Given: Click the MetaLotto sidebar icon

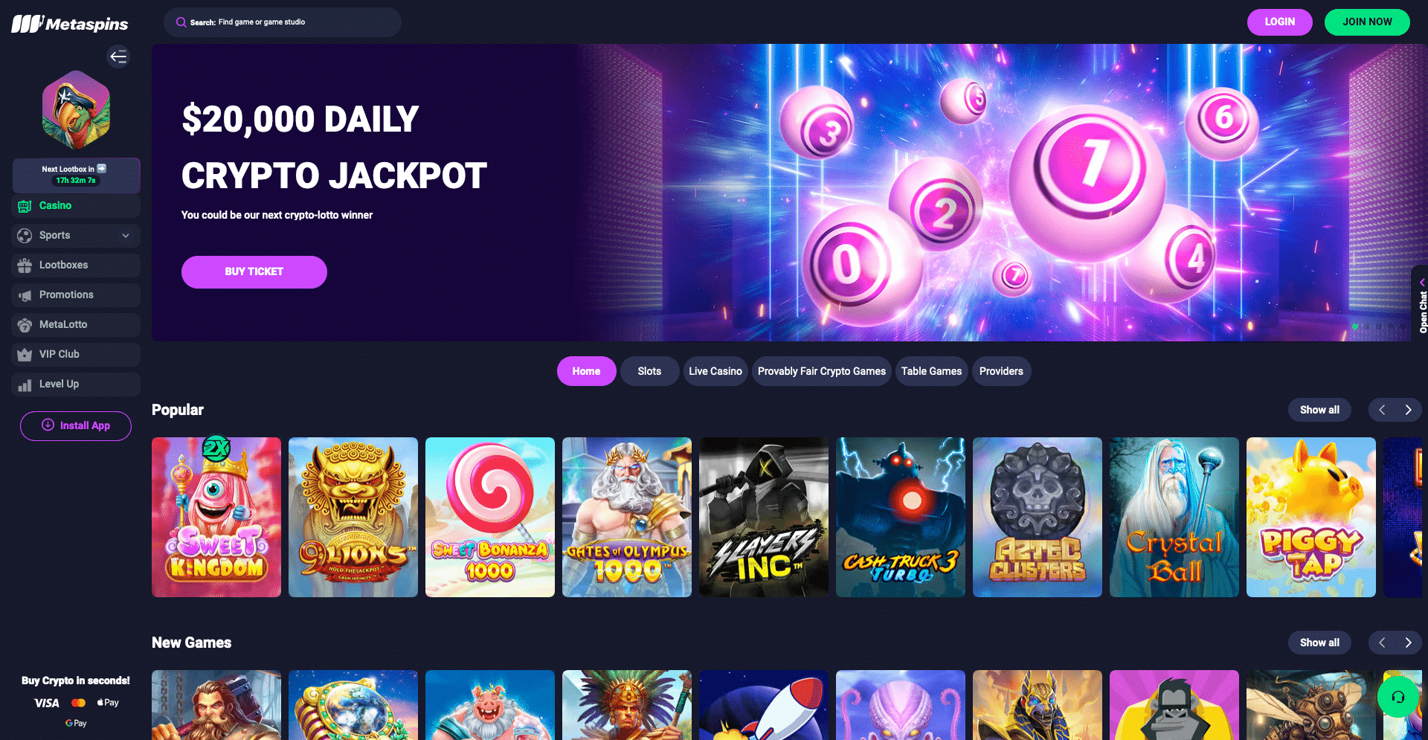Looking at the screenshot, I should tap(25, 325).
